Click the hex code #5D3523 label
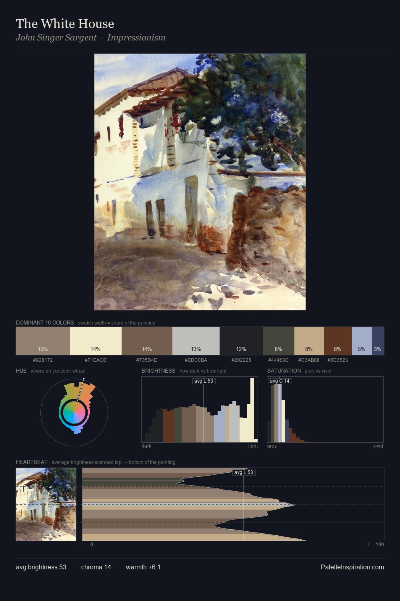Screen dimensions: 400x601 (x=338, y=360)
